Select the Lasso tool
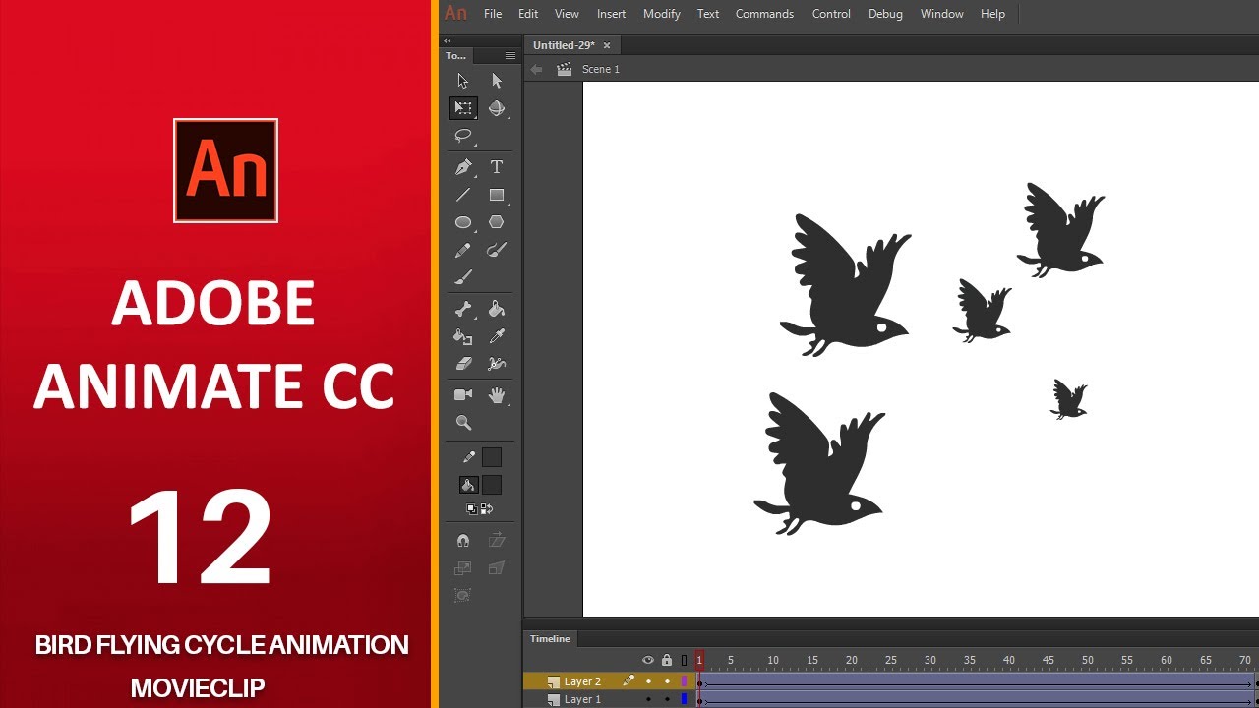 pyautogui.click(x=463, y=136)
